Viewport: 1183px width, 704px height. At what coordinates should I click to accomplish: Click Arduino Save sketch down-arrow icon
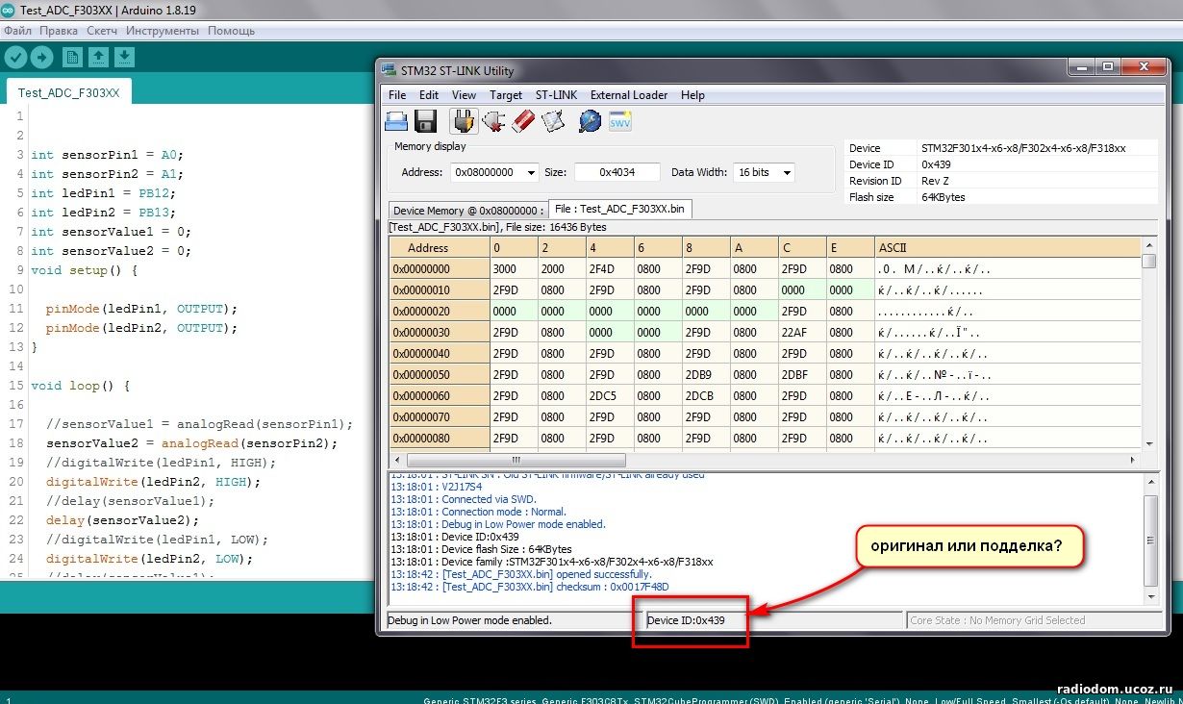[124, 57]
